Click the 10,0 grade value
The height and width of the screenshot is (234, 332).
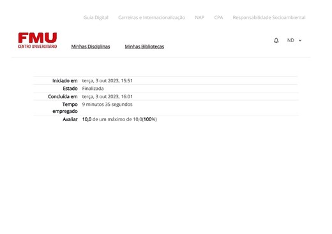click(x=87, y=119)
